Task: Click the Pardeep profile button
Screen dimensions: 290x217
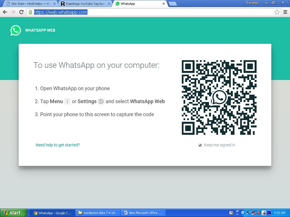Action: pyautogui.click(x=252, y=3)
